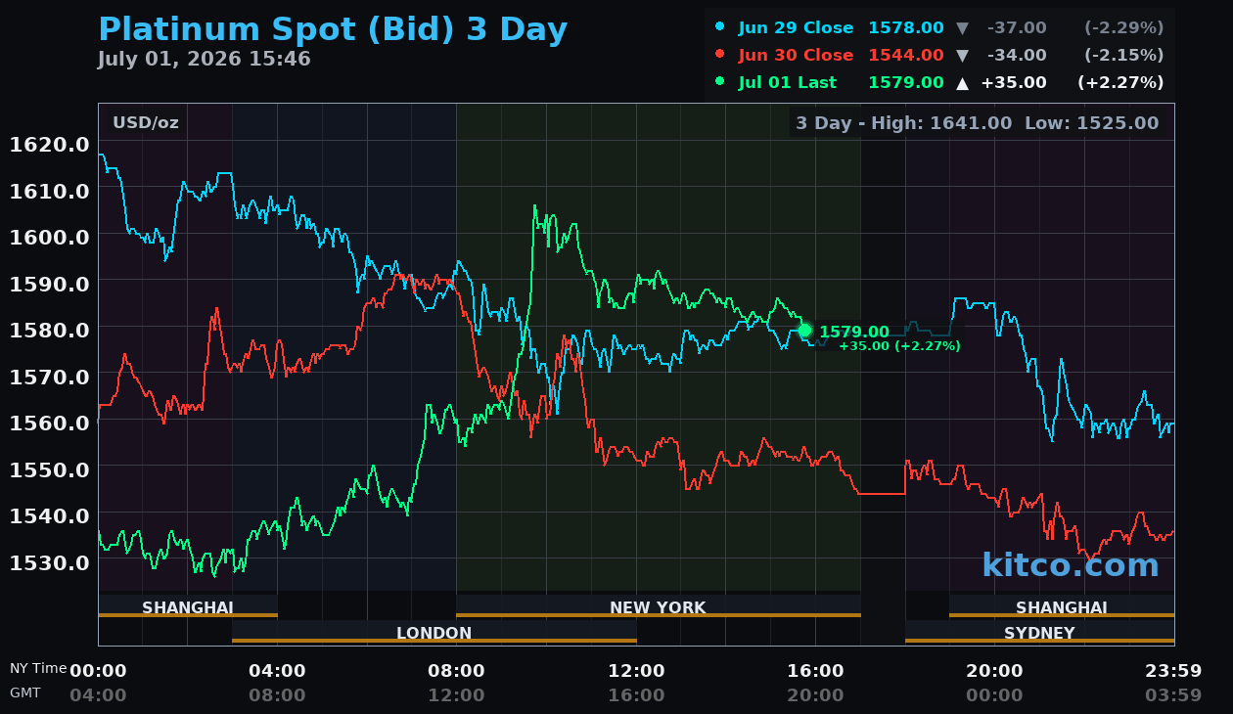Click the 1600.0 y-axis label
The image size is (1233, 714).
(49, 237)
